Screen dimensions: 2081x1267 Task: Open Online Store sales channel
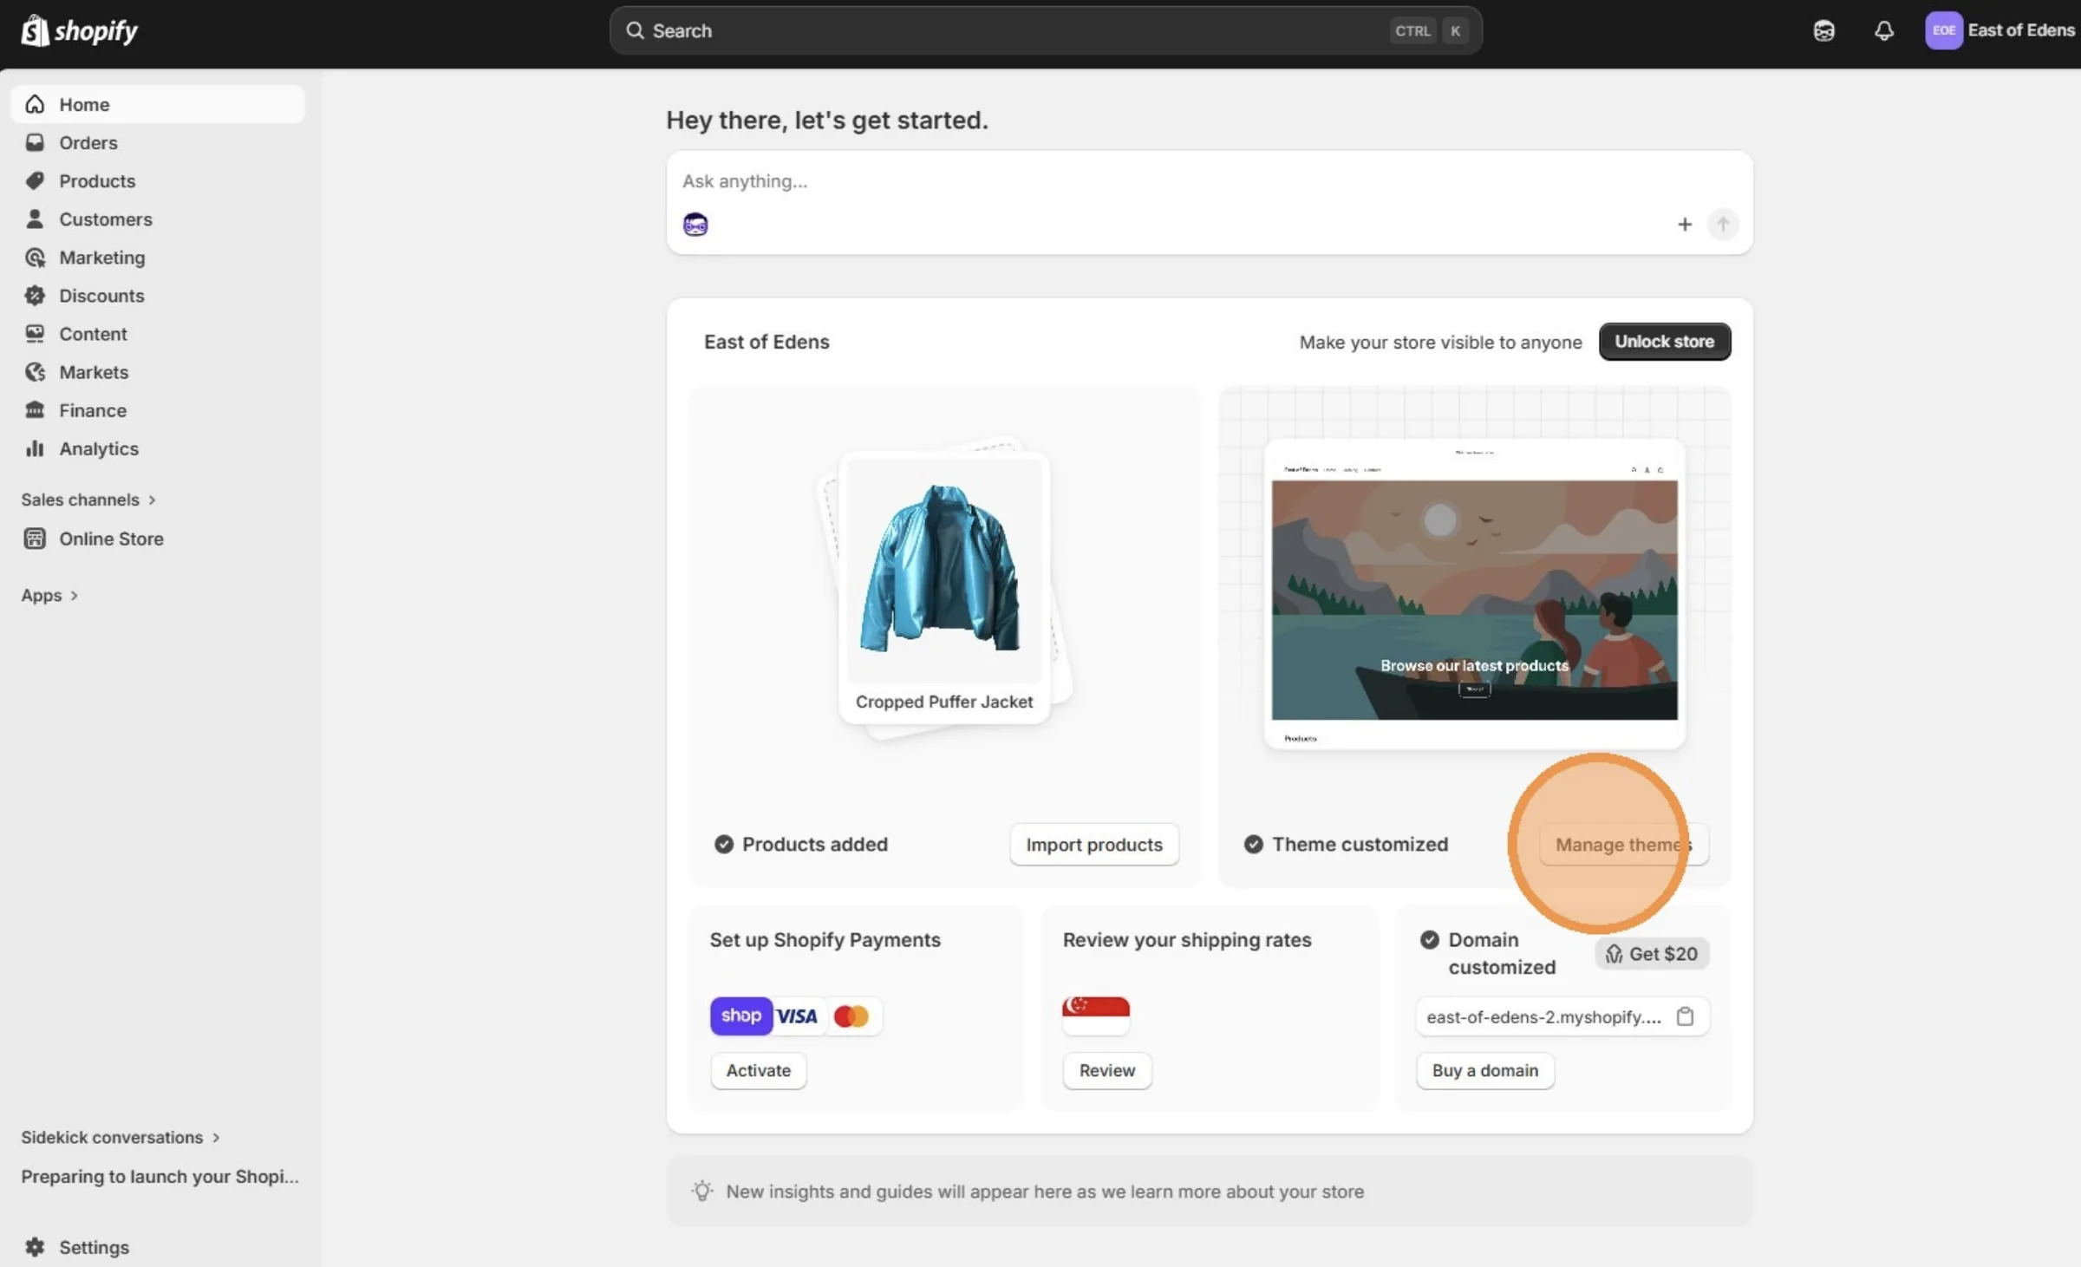(158, 539)
